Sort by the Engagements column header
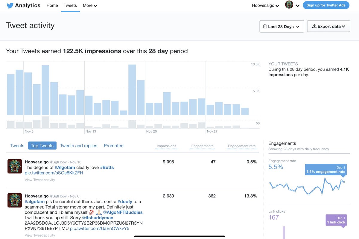The width and height of the screenshot is (359, 239). click(x=203, y=146)
